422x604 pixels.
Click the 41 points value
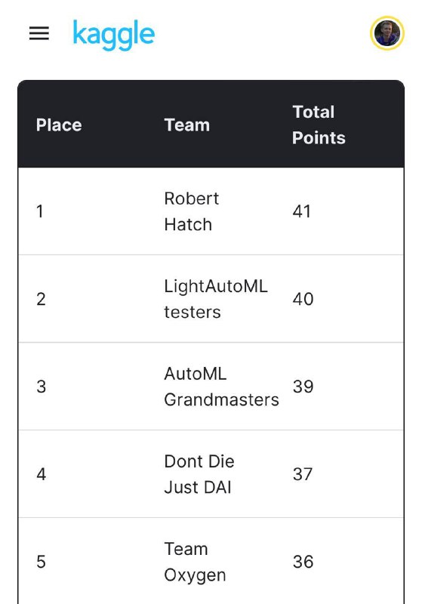[x=301, y=211]
